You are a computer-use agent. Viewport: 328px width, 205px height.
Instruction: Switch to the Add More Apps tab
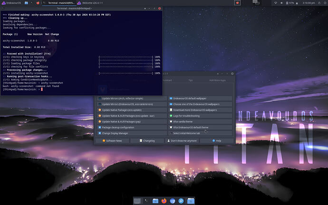coord(217,80)
